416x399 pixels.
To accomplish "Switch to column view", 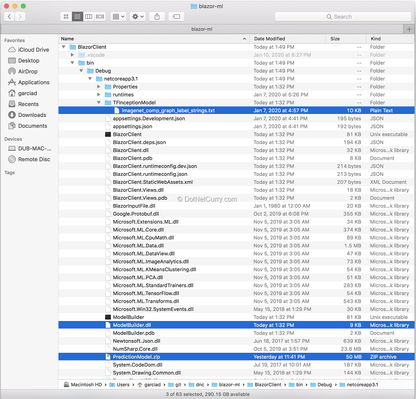I will [89, 17].
